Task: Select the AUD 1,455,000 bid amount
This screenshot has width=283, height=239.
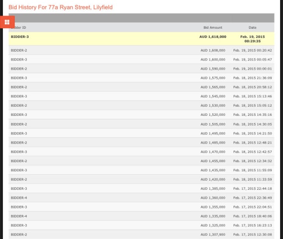Action: [x=213, y=161]
